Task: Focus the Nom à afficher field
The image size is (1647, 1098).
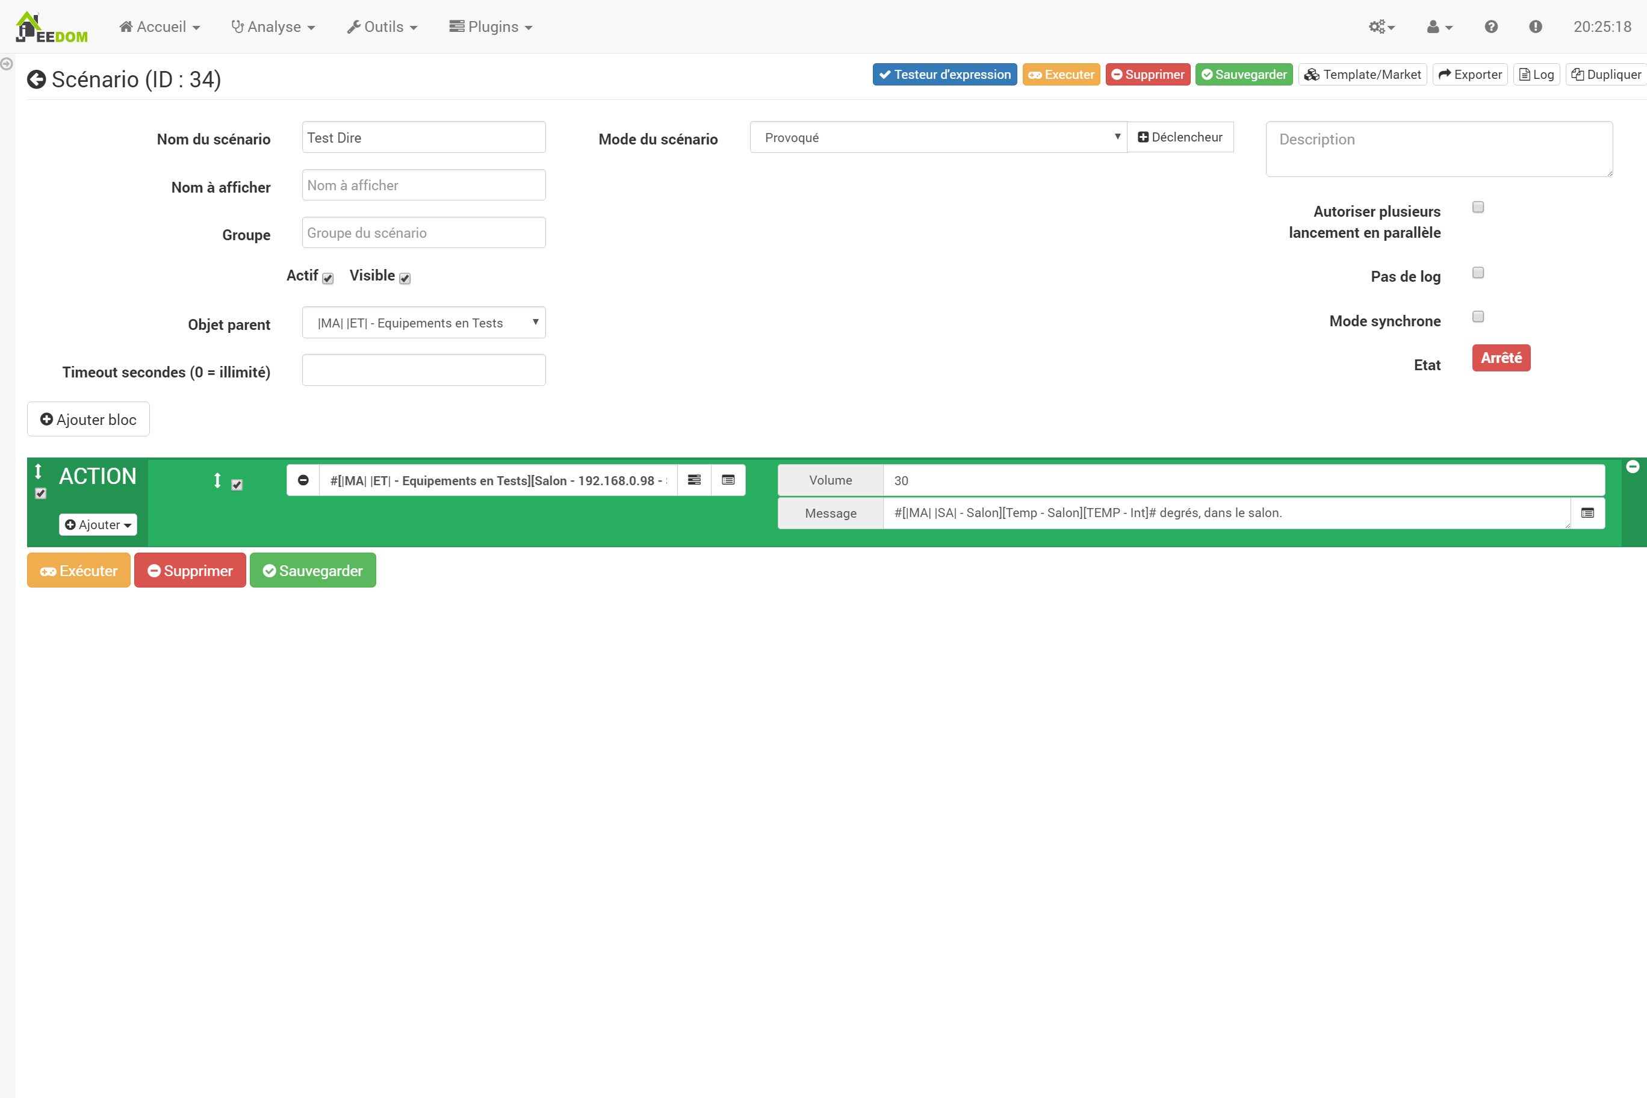Action: coord(424,185)
